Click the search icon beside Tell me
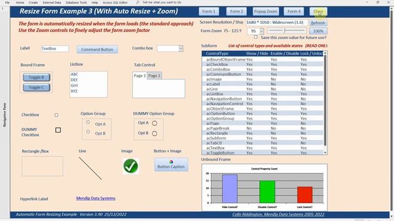This screenshot has width=394, height=221. (138, 2)
